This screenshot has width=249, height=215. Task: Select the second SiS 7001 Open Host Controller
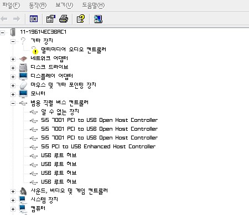pos(100,129)
